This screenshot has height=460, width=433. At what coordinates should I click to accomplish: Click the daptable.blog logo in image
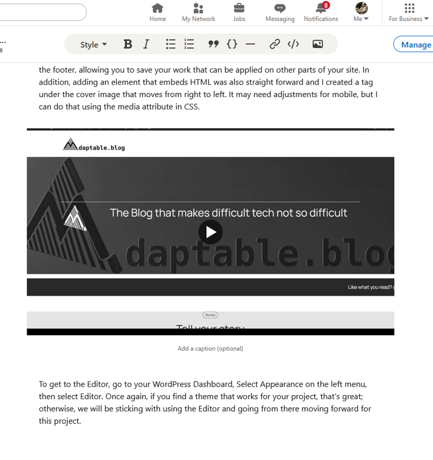coord(94,144)
